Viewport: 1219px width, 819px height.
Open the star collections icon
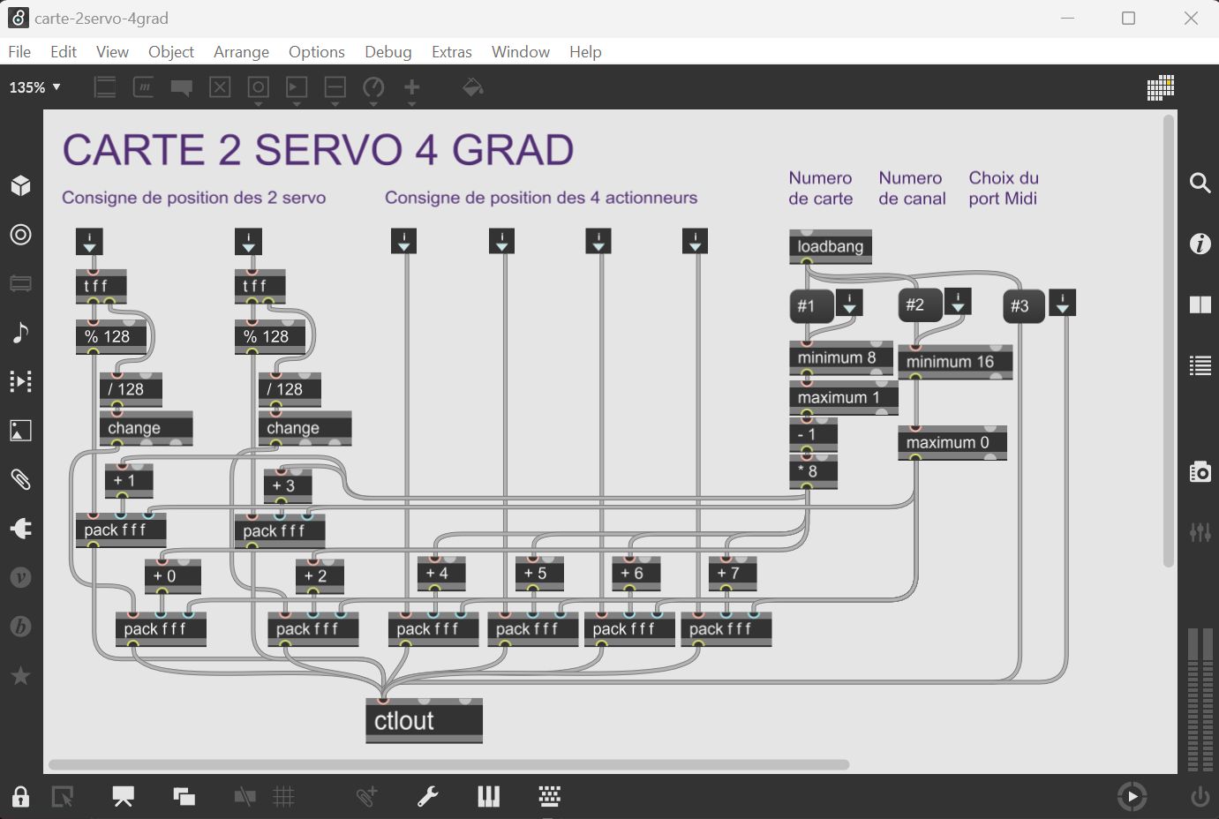point(20,676)
